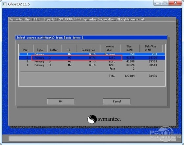Select partition 3 labeled 128D
Viewport: 184px width, 145px height.
pos(92,61)
